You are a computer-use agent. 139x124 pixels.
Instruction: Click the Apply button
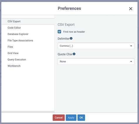click(71, 118)
